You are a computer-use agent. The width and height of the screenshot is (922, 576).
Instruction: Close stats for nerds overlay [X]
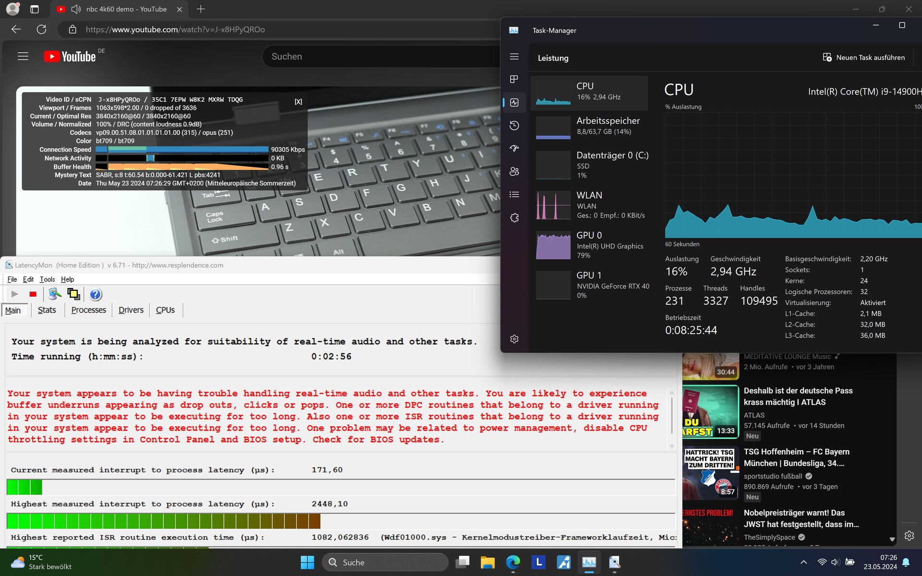click(298, 102)
